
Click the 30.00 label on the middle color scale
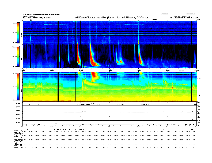14,57
